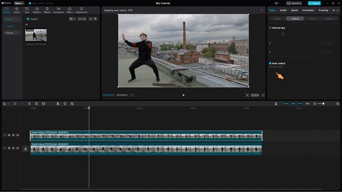
Task: Click the Undo arrow in timeline toolbar
Action: [15, 104]
